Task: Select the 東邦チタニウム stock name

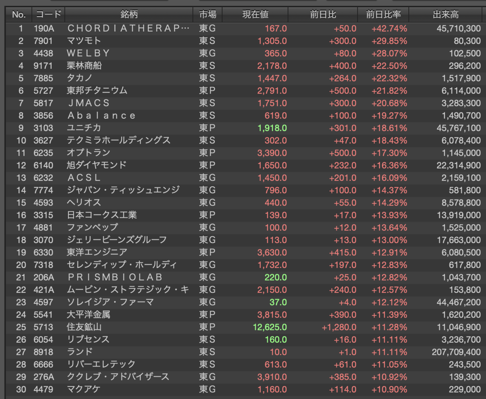Action: 97,91
